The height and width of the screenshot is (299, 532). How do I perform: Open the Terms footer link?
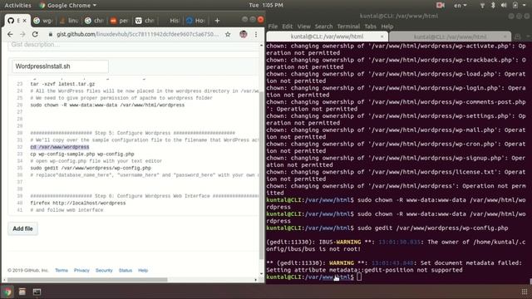[x=62, y=270]
